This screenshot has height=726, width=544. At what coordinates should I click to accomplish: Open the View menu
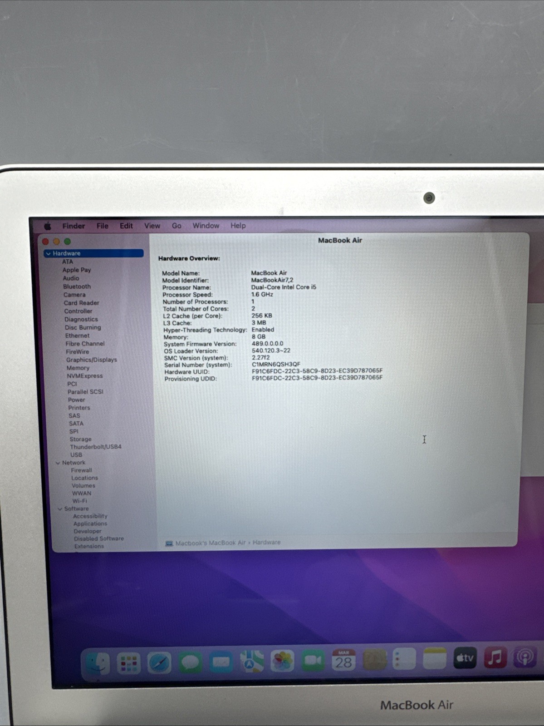pyautogui.click(x=152, y=226)
